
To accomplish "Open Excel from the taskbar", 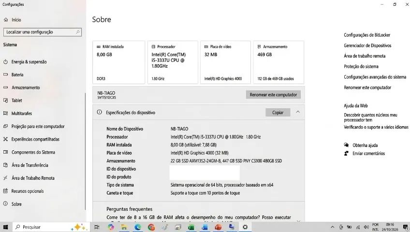I will 191,227.
